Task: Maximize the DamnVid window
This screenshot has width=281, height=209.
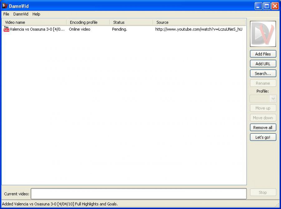Action: (x=267, y=6)
